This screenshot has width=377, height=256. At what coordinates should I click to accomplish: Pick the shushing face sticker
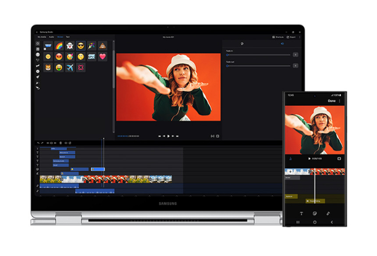point(81,56)
